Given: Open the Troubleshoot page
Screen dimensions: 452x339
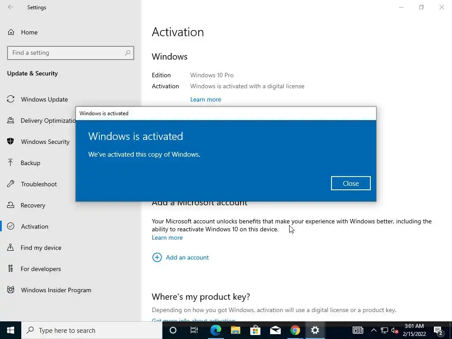Looking at the screenshot, I should [39, 184].
